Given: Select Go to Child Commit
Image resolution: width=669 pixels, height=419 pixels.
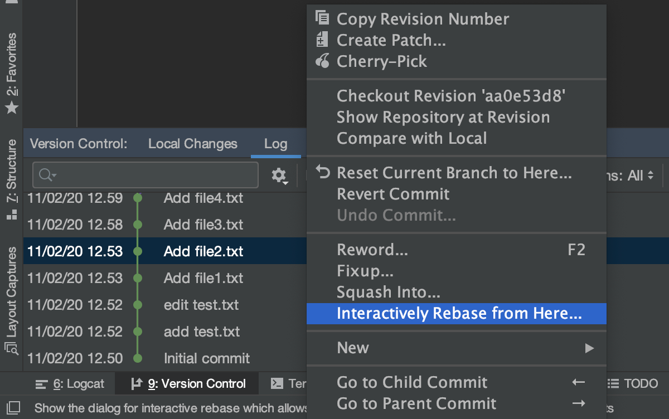Looking at the screenshot, I should point(456,382).
